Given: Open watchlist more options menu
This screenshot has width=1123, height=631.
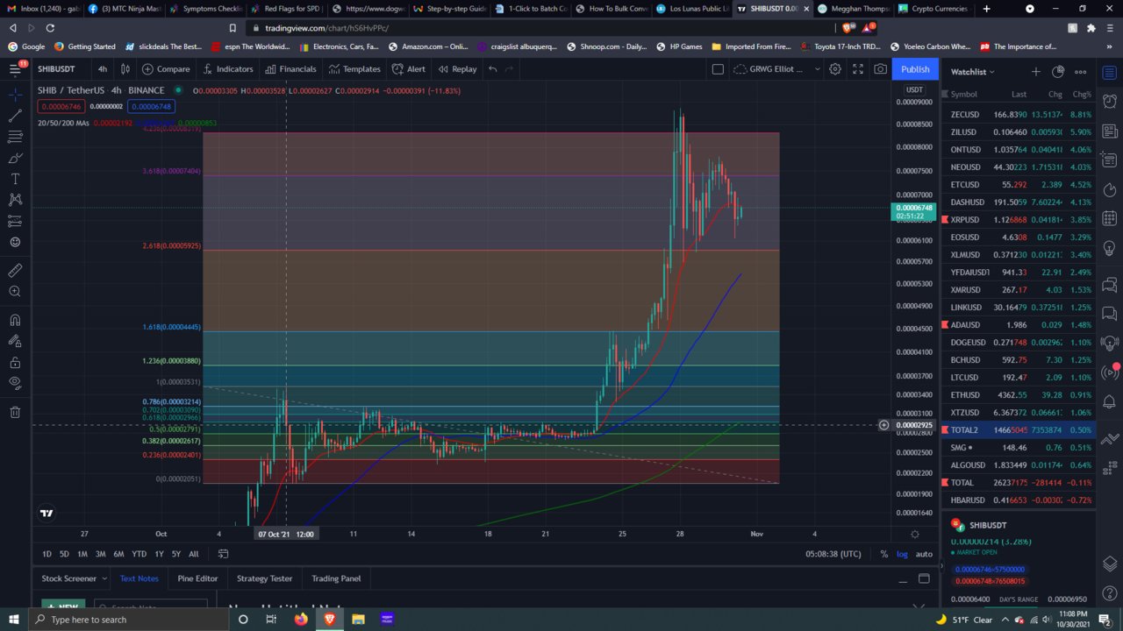Looking at the screenshot, I should tap(1081, 72).
